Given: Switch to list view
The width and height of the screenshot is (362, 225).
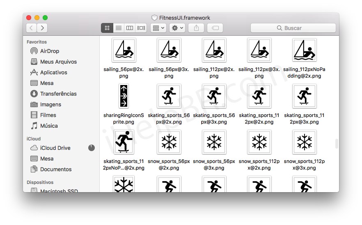Looking at the screenshot, I should [119, 28].
